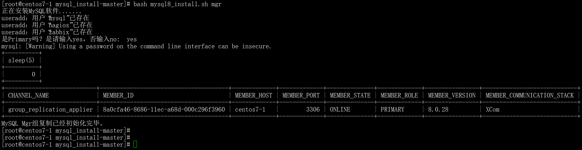582x150 pixels.
Task: Click the MEMBER_VERSION column header
Action: 452,96
